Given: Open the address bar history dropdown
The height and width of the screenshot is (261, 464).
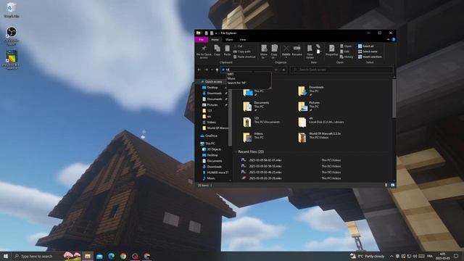Looking at the screenshot, I should click(x=275, y=70).
